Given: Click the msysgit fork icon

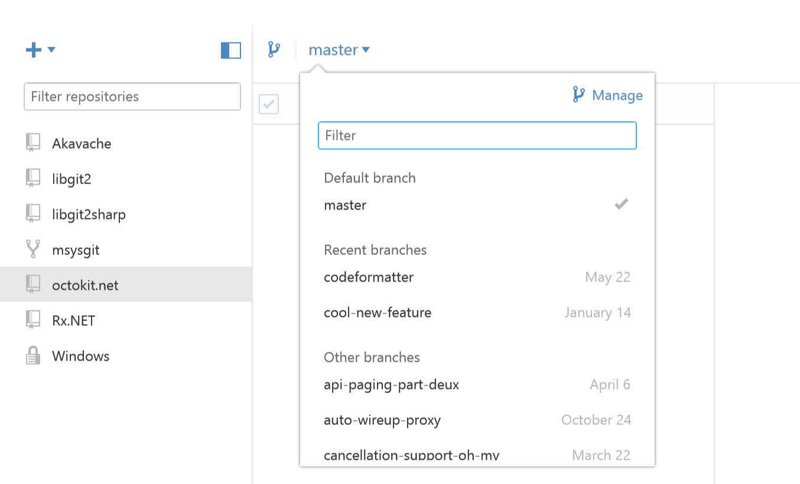Looking at the screenshot, I should (33, 250).
